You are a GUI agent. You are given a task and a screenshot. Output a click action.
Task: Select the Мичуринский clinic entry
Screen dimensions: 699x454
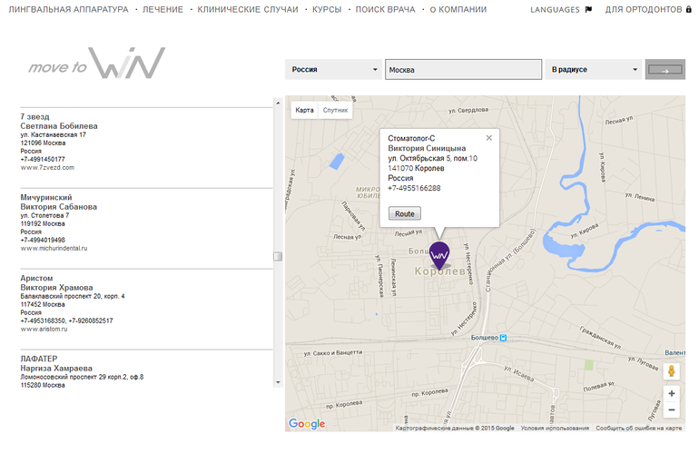click(x=46, y=198)
